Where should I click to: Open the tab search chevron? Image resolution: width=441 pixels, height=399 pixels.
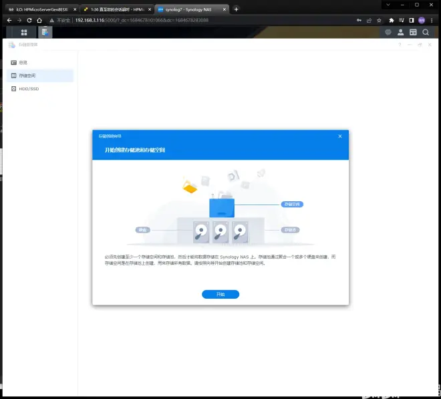coord(388,5)
